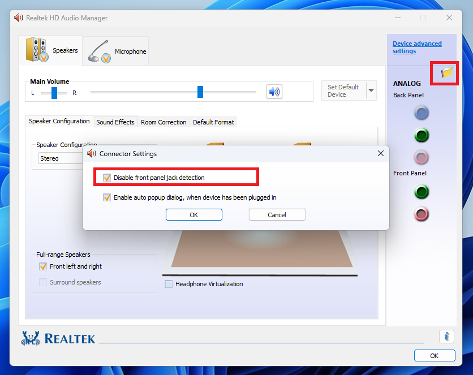
Task: Expand the Set Default Device dropdown arrow
Action: (x=371, y=90)
